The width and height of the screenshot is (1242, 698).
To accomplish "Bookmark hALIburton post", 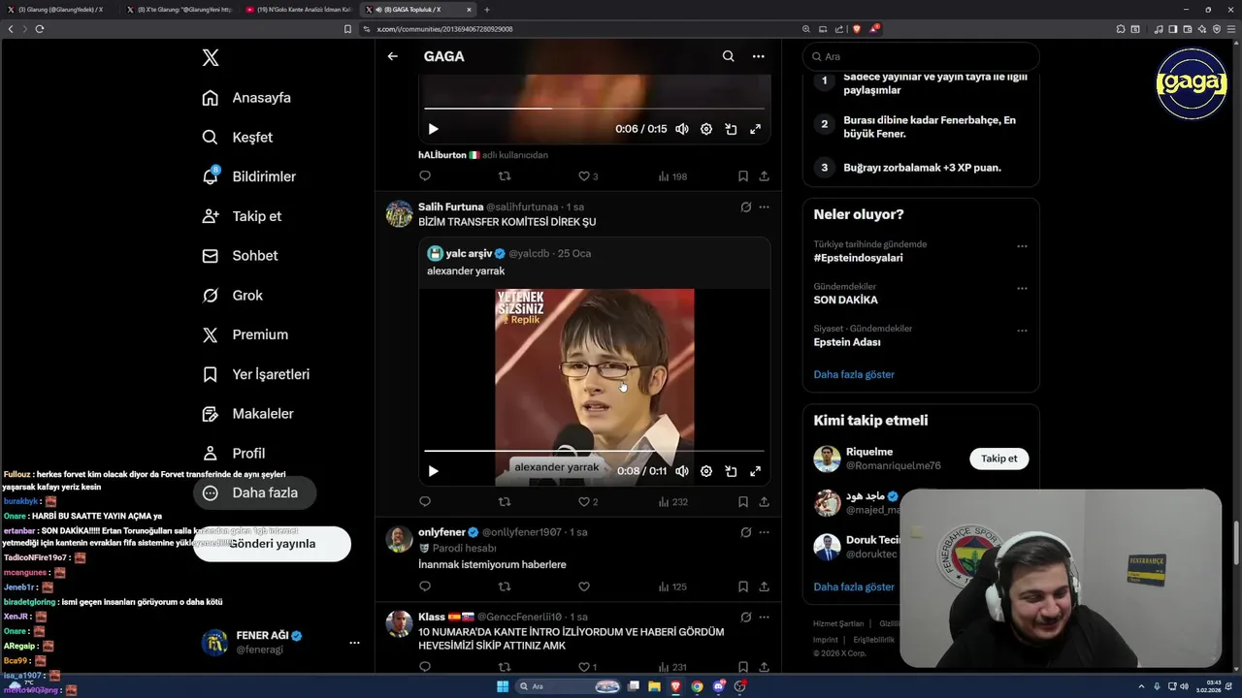I will point(742,176).
